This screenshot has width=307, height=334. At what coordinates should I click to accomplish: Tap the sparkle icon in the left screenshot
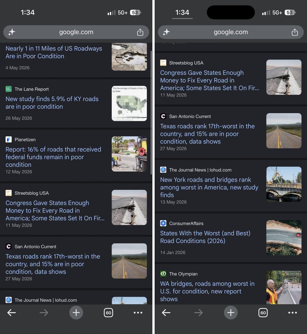(12, 32)
